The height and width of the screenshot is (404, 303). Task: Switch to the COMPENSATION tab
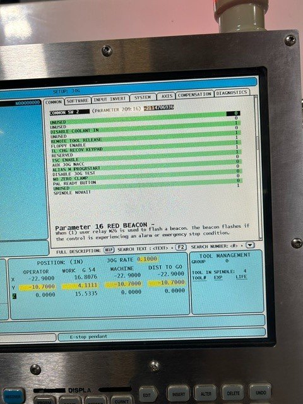195,95
